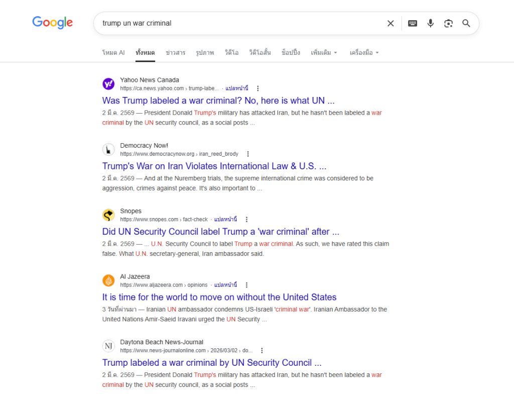Image resolution: width=514 pixels, height=399 pixels.
Task: Open more options for Democracy Now! result
Action: 247,154
